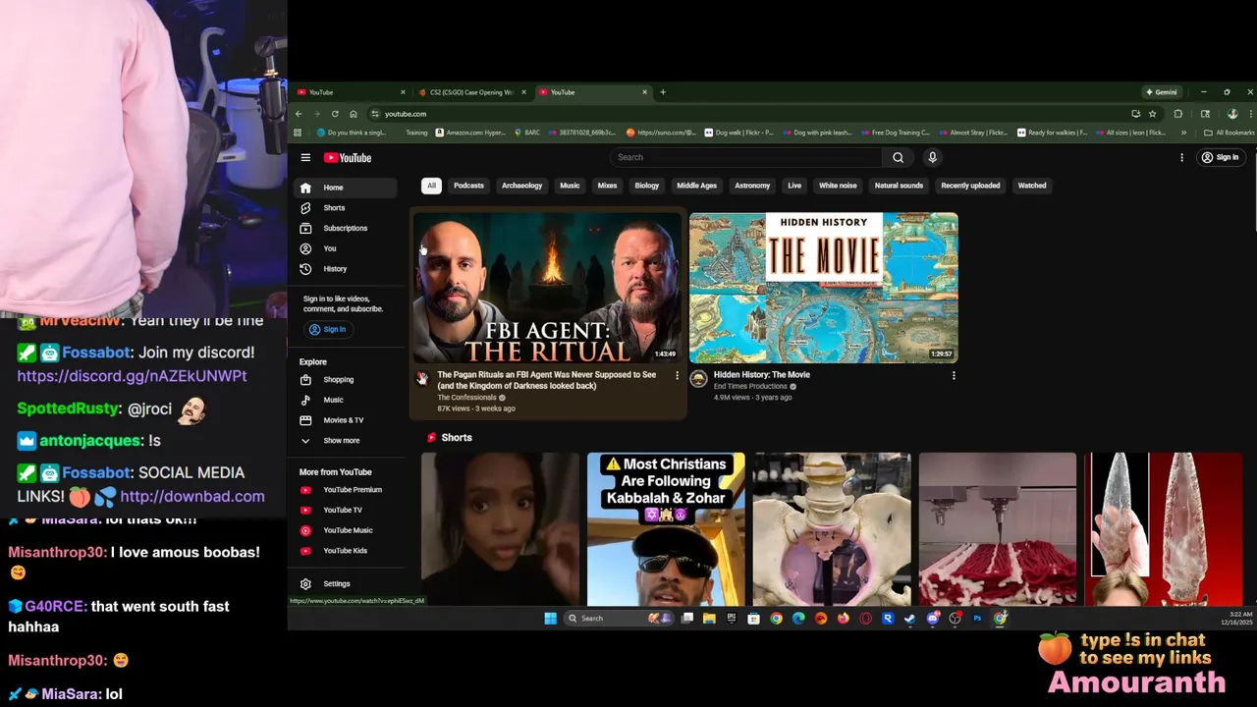Image resolution: width=1257 pixels, height=707 pixels.
Task: Select the Live filter chip
Action: [x=794, y=186]
